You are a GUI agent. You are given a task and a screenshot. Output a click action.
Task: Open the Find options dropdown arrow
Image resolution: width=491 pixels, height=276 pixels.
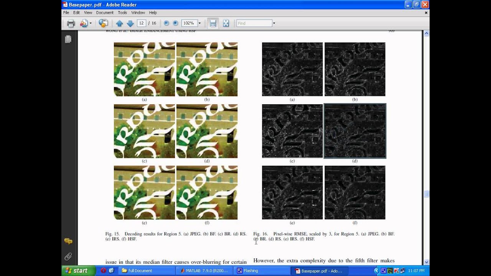tap(274, 23)
